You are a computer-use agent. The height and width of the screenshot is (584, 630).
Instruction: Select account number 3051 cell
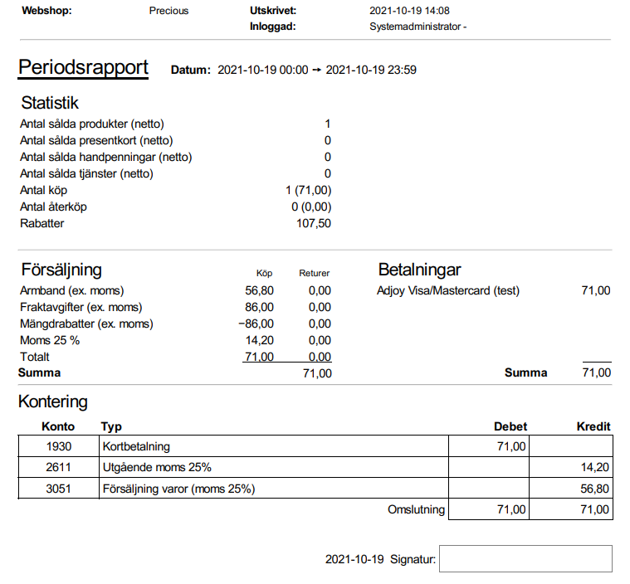59,489
